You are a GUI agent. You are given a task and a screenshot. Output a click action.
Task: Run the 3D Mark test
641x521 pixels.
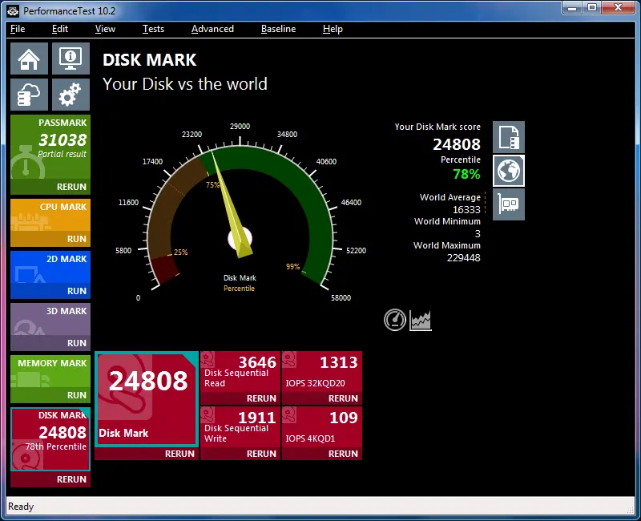(77, 343)
